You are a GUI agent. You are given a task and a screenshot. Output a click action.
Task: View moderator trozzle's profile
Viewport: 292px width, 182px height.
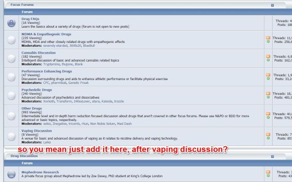[119, 101]
